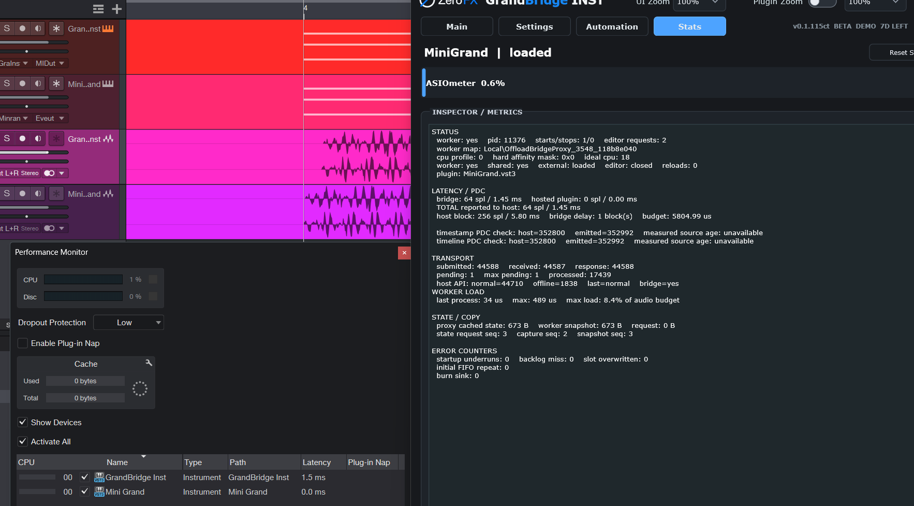Toggle monitor on the Mini..and instrument track with keyboard icon

pos(38,83)
